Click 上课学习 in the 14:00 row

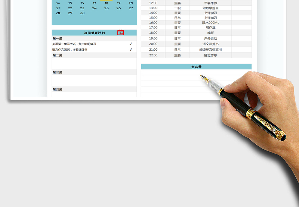coord(210,13)
